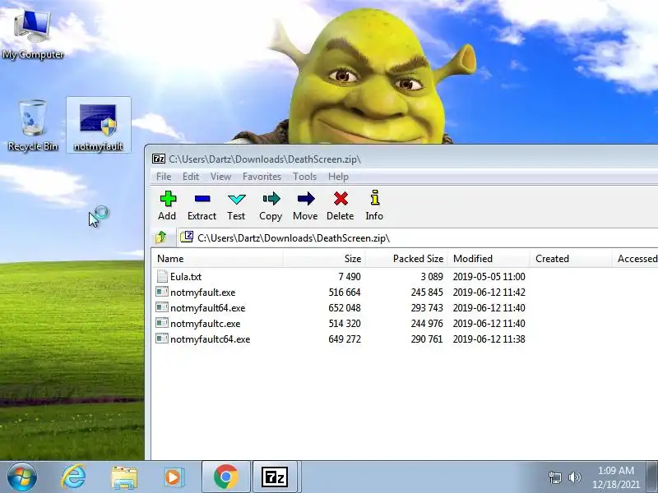
Task: Open the Info toolbar button
Action: coord(374,206)
